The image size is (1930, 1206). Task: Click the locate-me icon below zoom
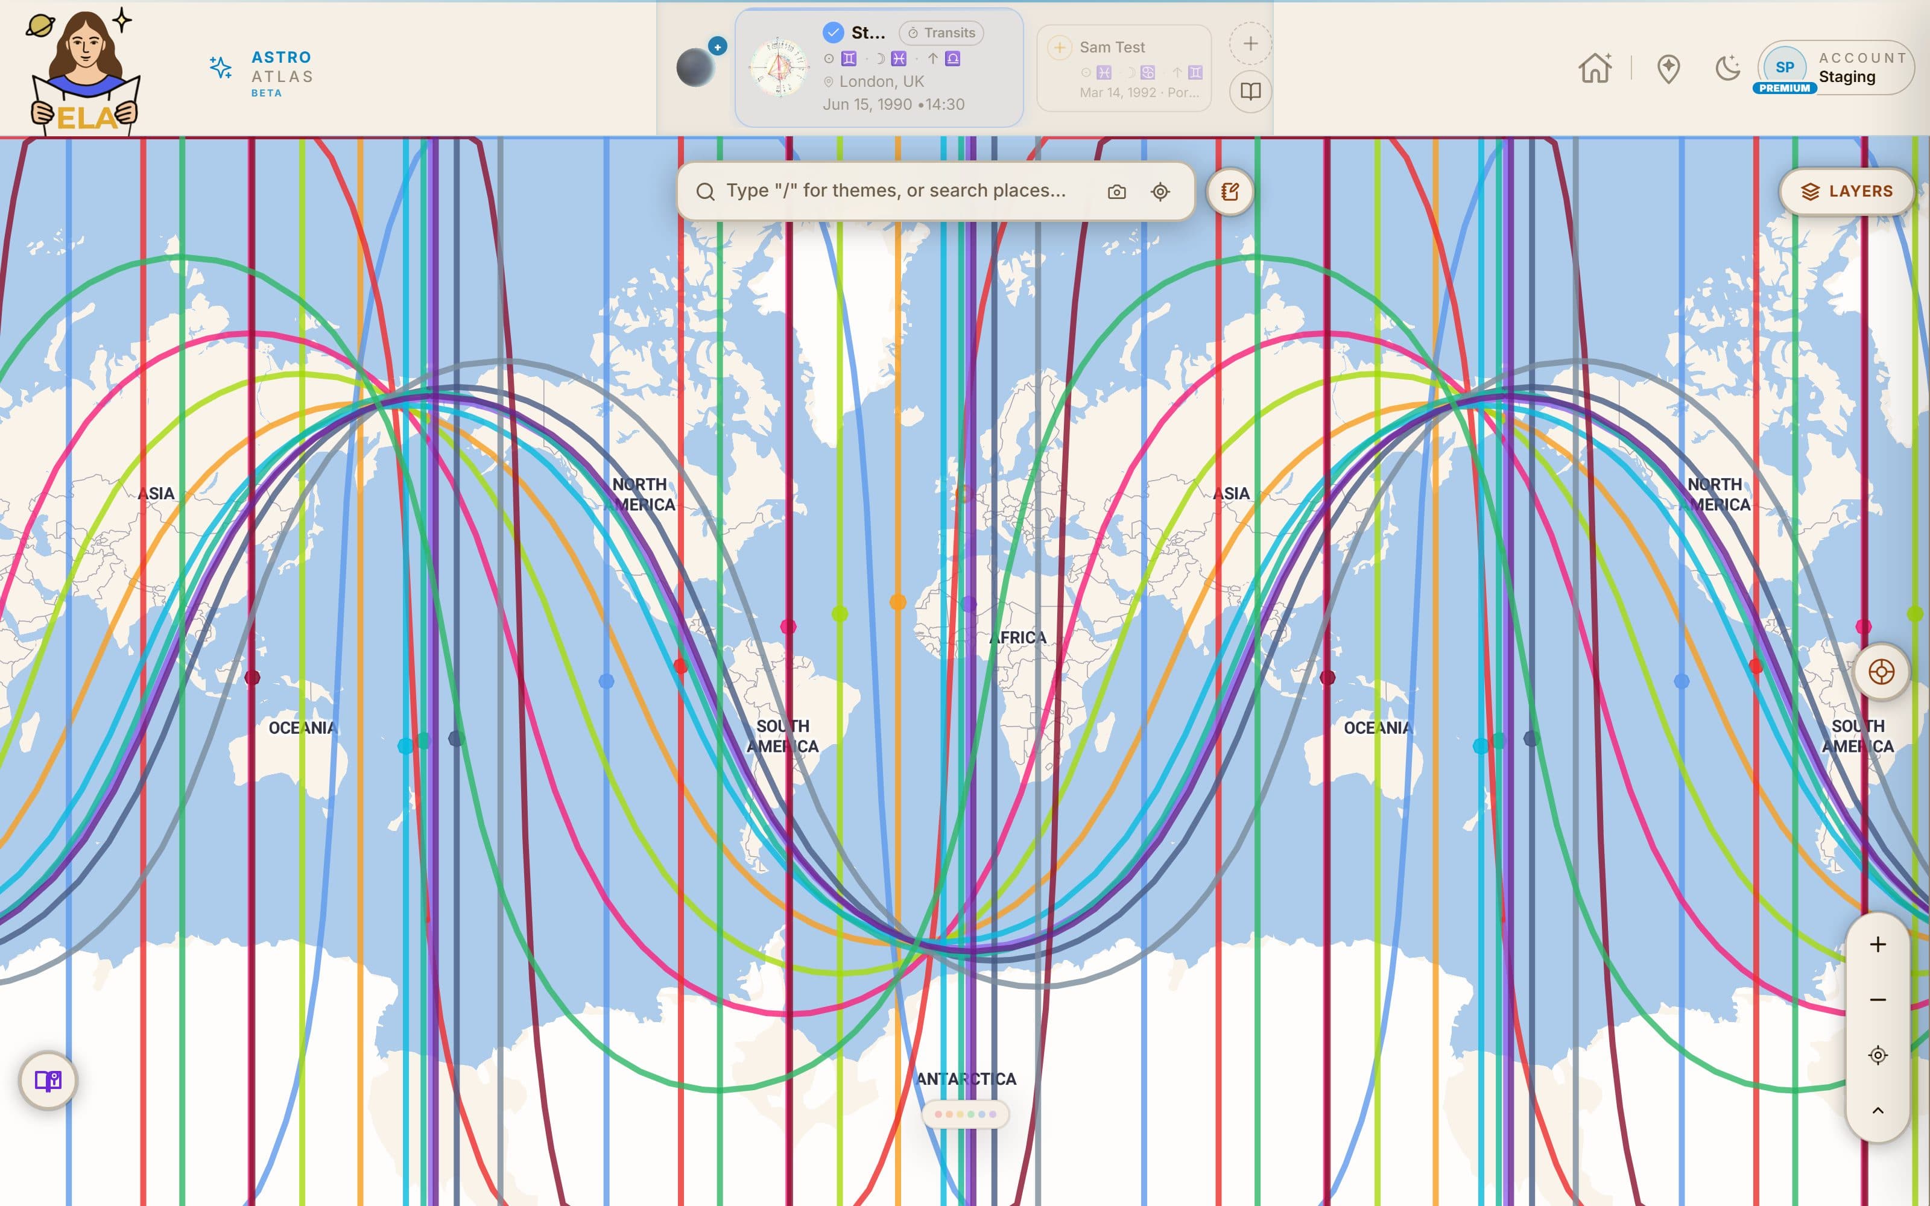click(x=1878, y=1055)
